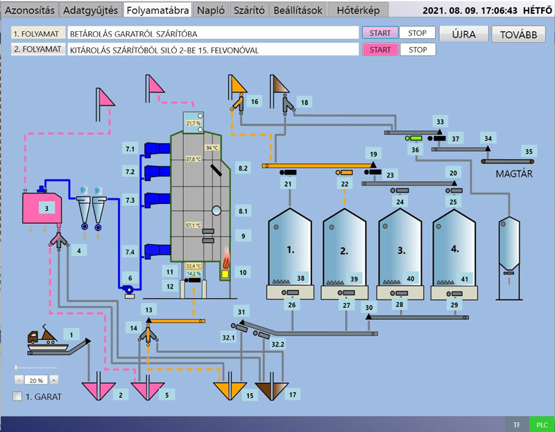
Task: Click the slider above the 20 % value
Action: click(35, 367)
